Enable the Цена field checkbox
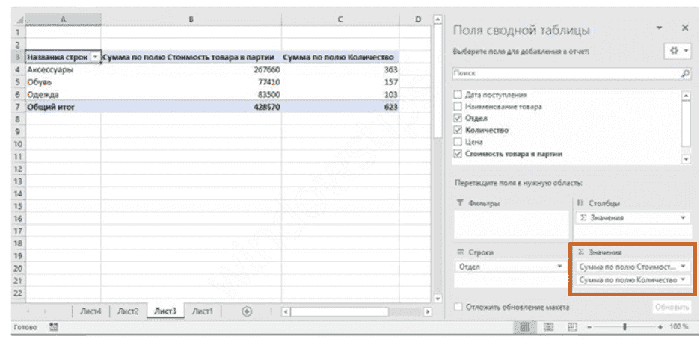The image size is (700, 339). pyautogui.click(x=458, y=142)
